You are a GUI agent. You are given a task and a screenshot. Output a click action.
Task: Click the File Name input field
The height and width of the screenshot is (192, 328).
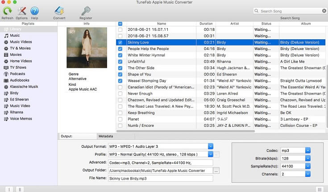pos(161,179)
